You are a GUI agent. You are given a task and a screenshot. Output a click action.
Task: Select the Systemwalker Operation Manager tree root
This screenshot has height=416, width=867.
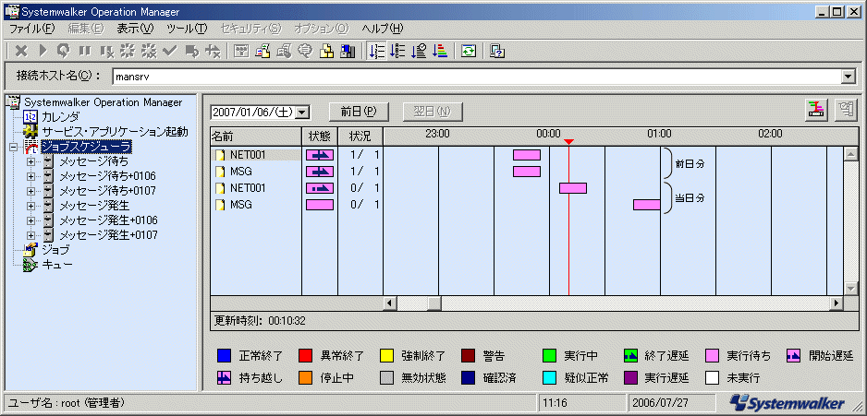(104, 102)
